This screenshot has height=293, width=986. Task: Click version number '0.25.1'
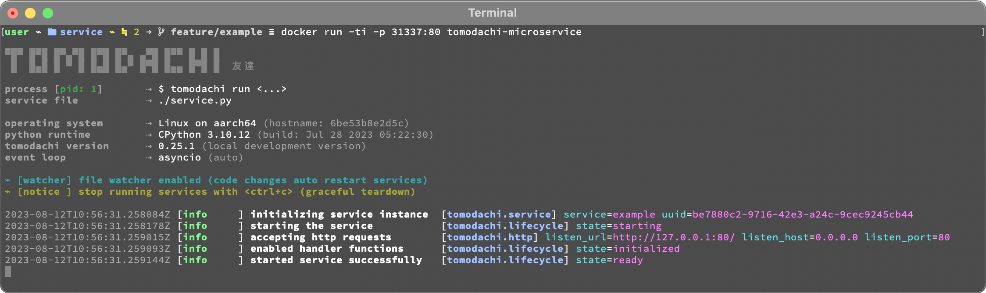(x=176, y=146)
